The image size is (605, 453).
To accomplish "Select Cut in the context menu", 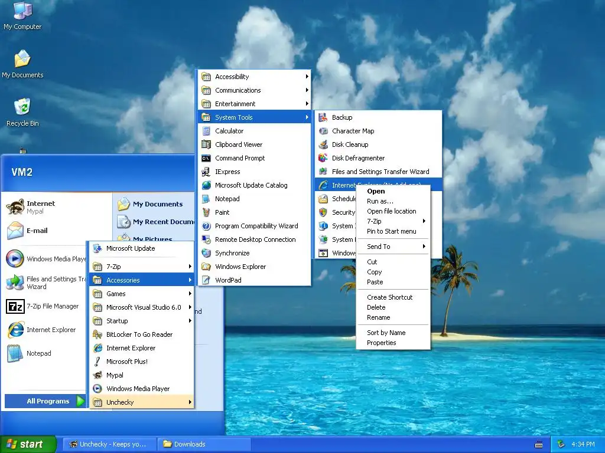I will pyautogui.click(x=393, y=262).
